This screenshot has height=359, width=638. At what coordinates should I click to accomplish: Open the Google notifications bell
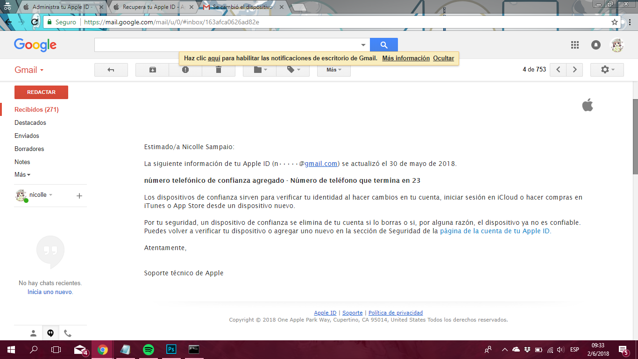point(596,45)
